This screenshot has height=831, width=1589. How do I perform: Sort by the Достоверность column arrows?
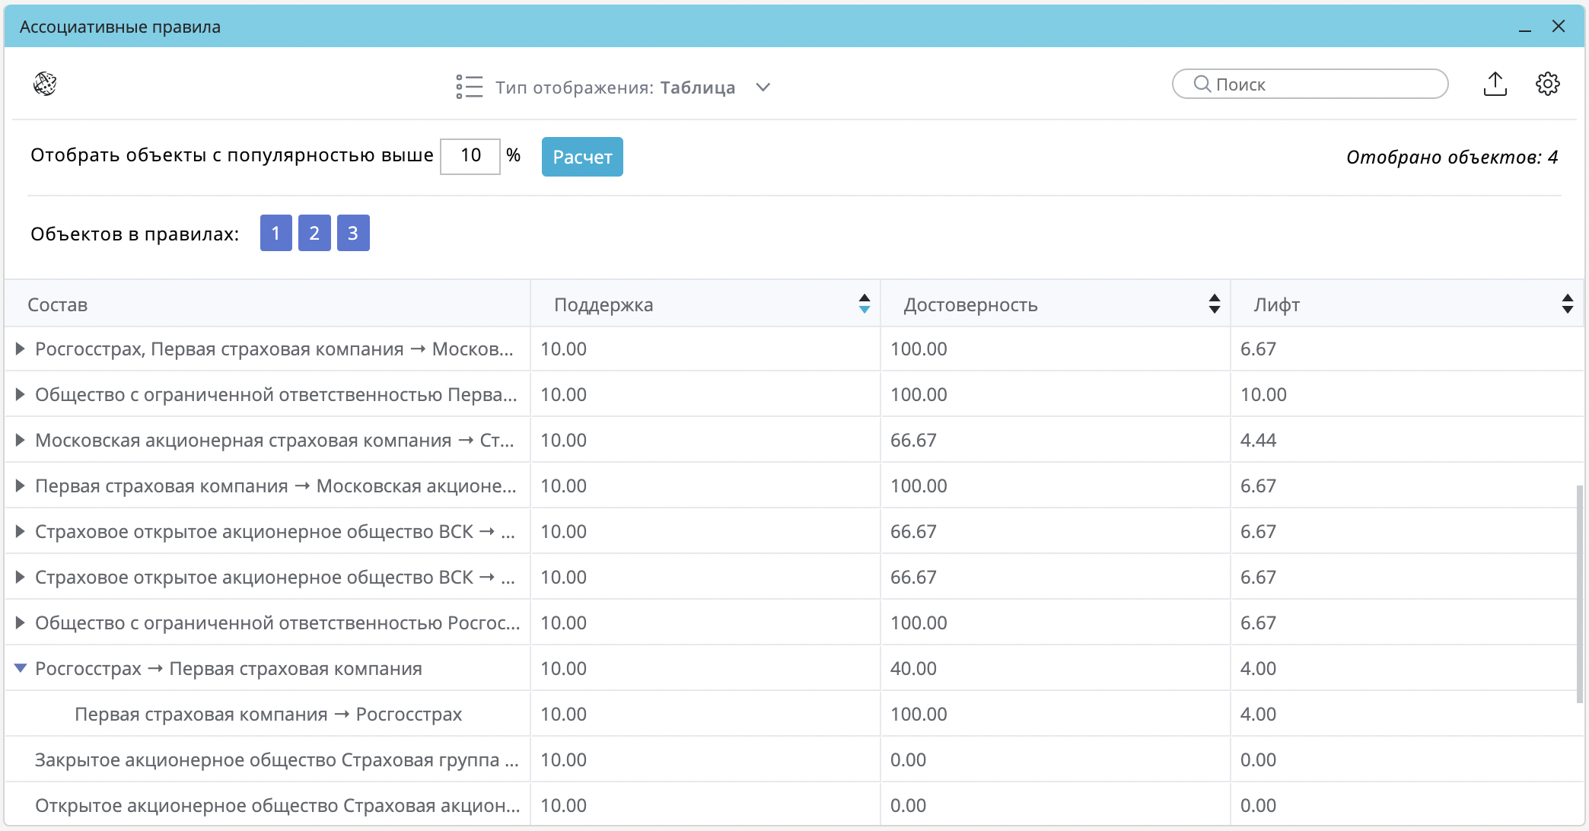click(x=1214, y=304)
